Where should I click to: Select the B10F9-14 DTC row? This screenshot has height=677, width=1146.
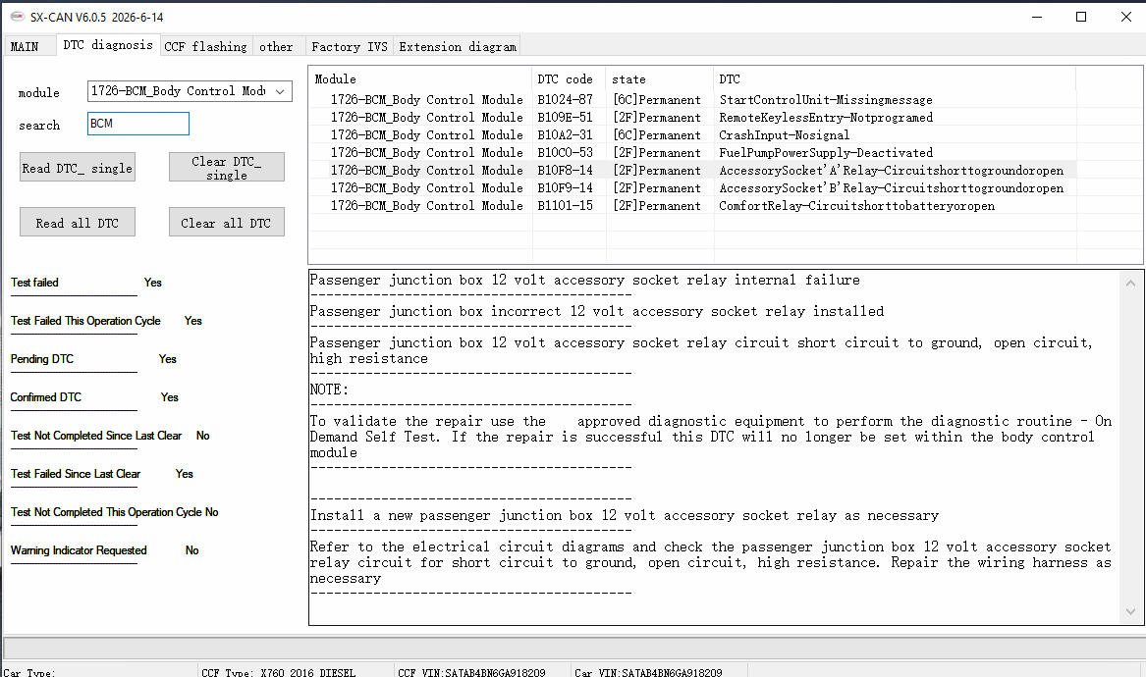[692, 187]
